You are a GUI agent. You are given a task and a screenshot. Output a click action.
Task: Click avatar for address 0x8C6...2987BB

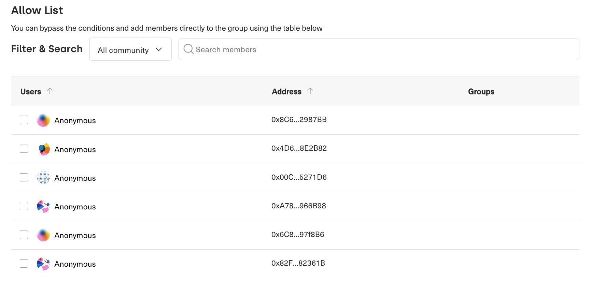[43, 120]
